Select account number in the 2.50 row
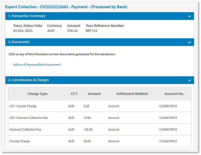The image size is (201, 155). pos(168,106)
